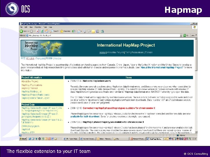The width and height of the screenshot is (210, 157).
Task: Click the Research books toolbar icon
Action: coord(97,31)
